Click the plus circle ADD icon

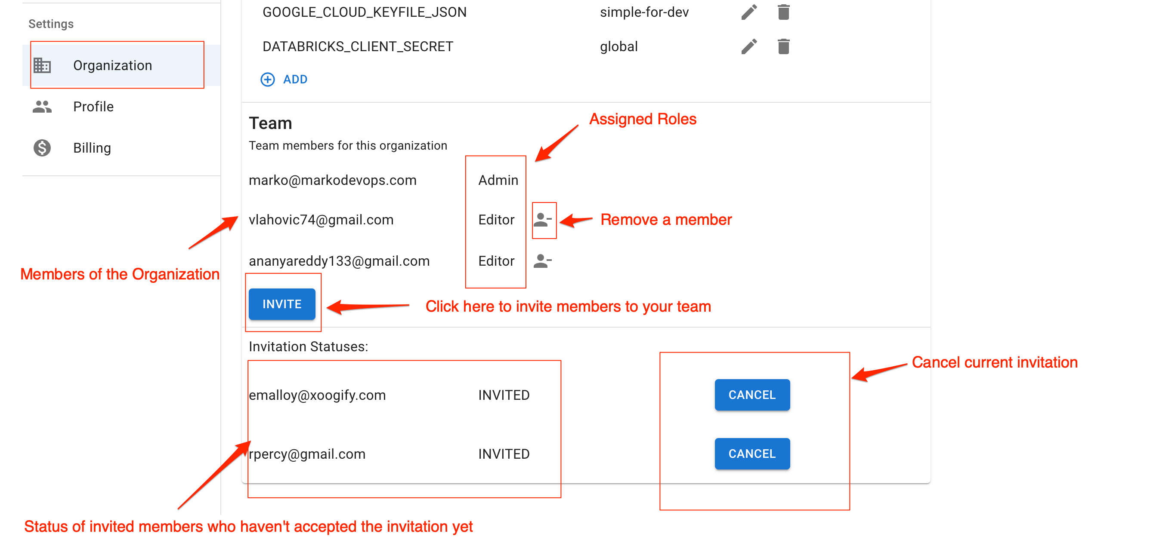[268, 80]
